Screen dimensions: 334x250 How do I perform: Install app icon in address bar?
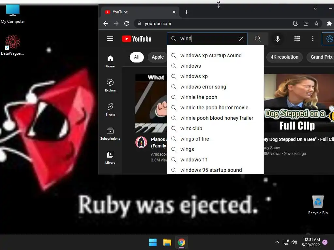coord(296,23)
